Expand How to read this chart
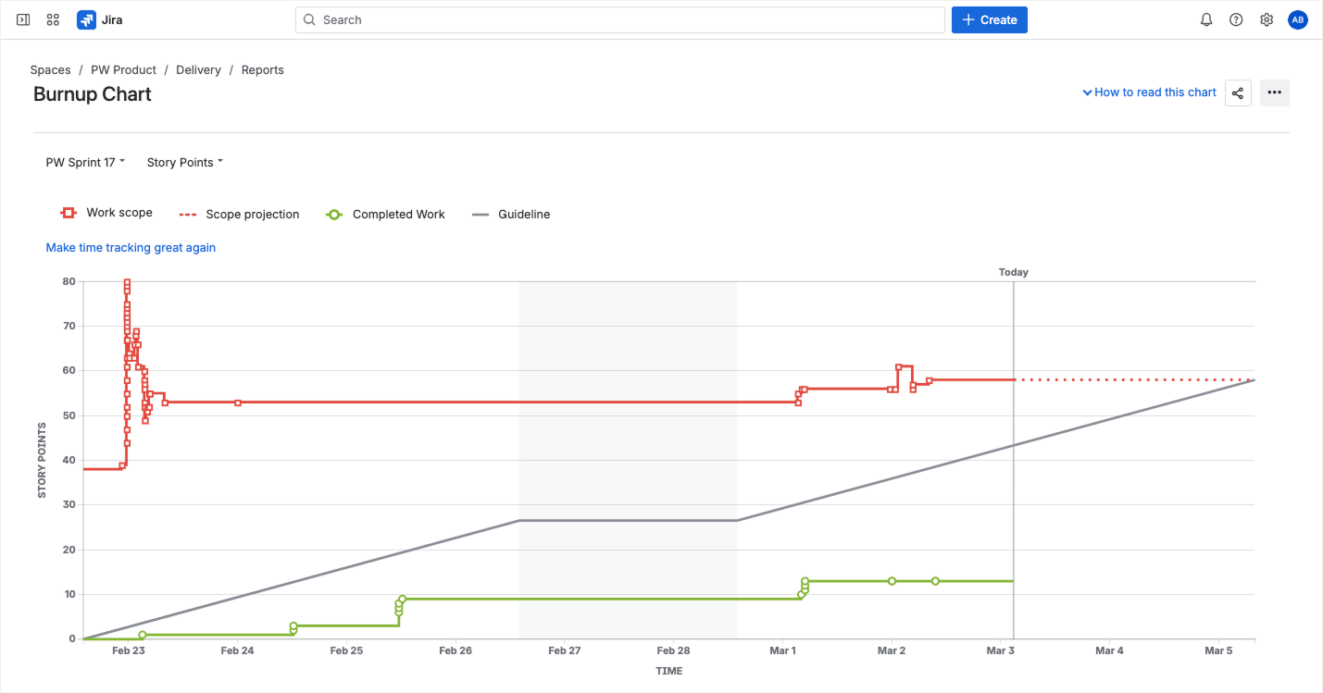The image size is (1323, 693). (x=1150, y=93)
